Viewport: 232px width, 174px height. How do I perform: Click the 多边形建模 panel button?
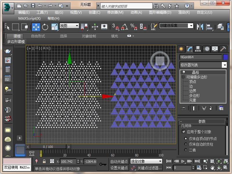click(16, 42)
